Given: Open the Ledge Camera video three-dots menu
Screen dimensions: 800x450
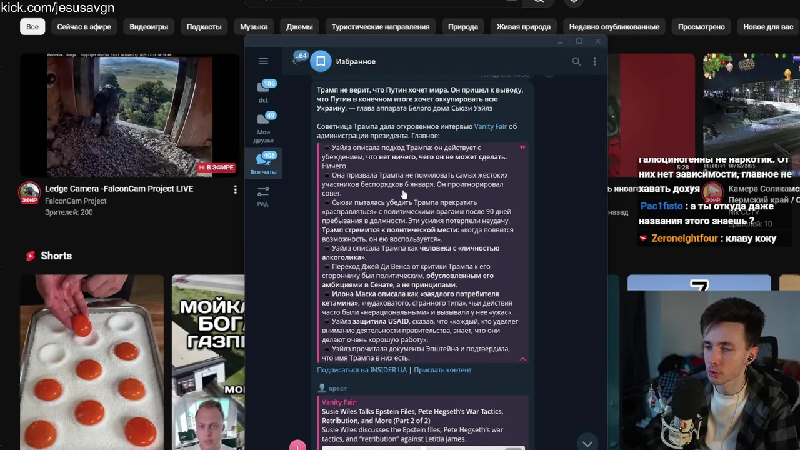Looking at the screenshot, I should (235, 189).
